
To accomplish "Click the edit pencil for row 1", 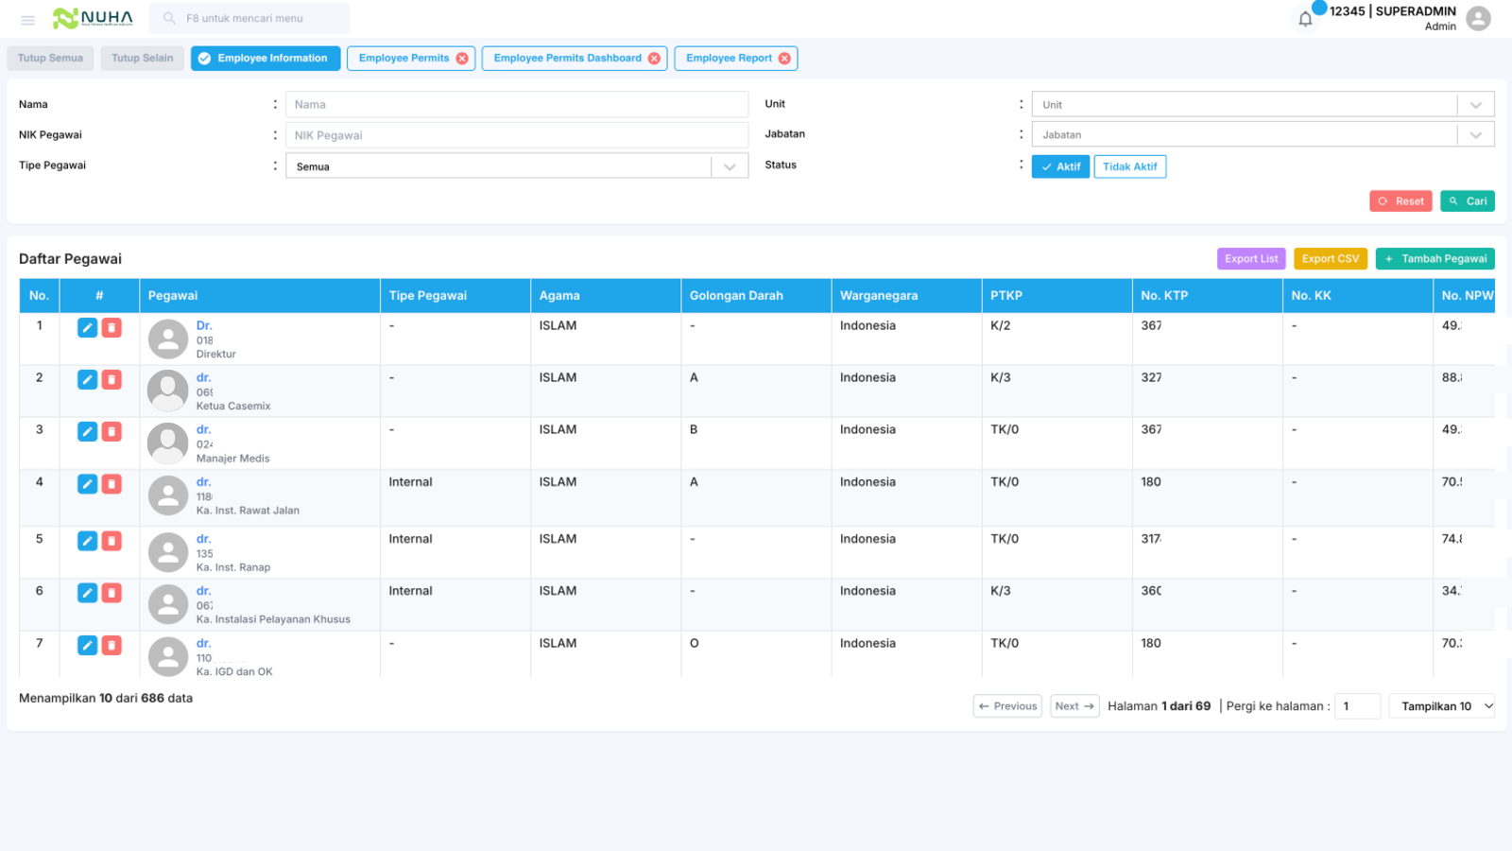I will 87,327.
